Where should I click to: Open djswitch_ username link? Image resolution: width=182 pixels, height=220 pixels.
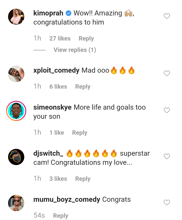[48, 153]
